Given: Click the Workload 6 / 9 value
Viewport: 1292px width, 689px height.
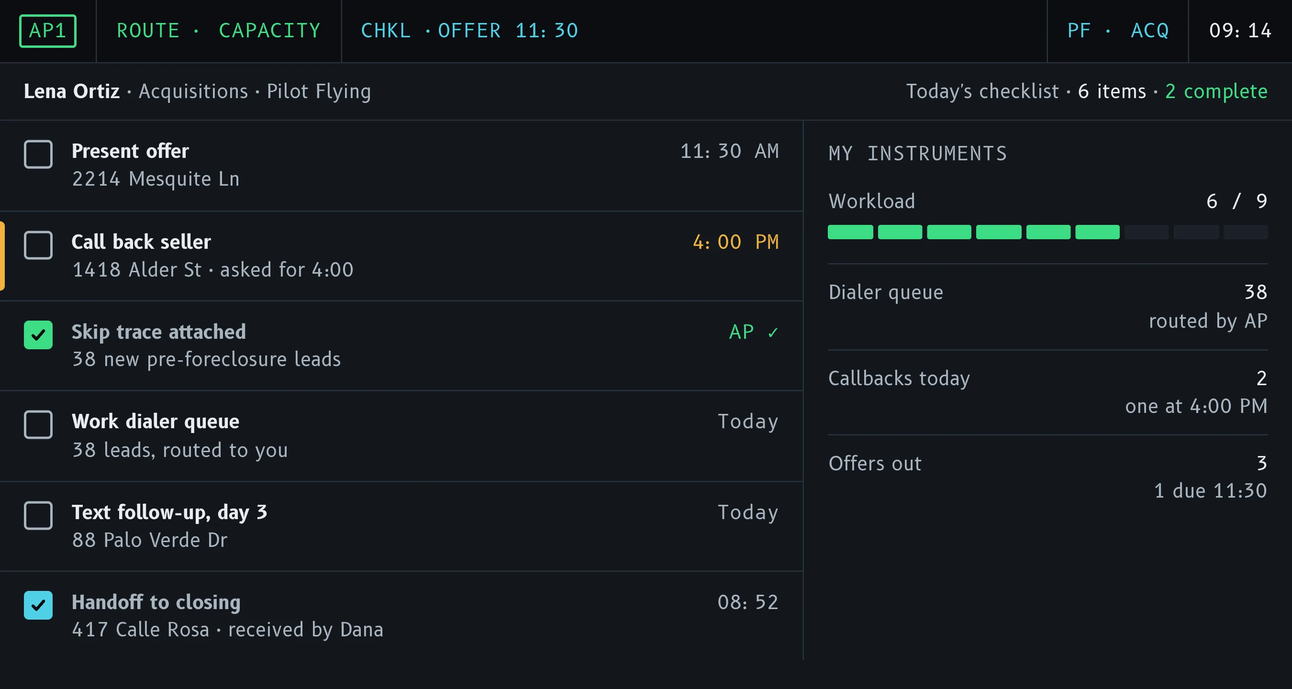Looking at the screenshot, I should coord(1237,201).
